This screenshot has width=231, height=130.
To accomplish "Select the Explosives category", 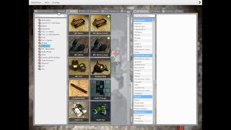I will [x=45, y=29].
